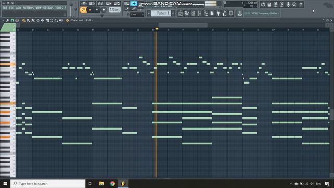Select the Slice tool
Screen dimensions: 334x188
point(47,20)
